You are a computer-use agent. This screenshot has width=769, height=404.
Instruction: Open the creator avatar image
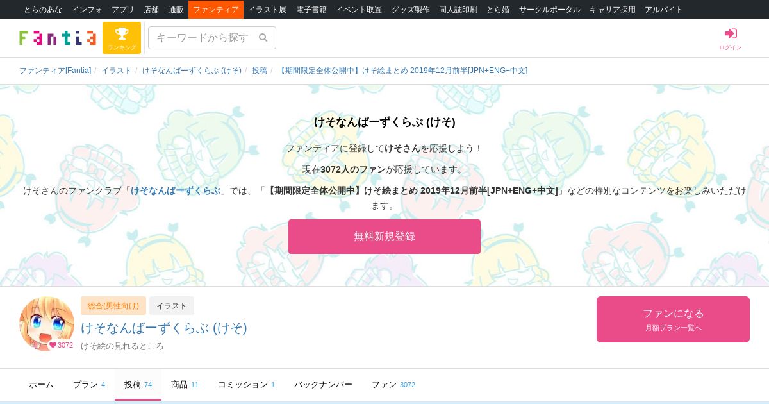[x=46, y=324]
